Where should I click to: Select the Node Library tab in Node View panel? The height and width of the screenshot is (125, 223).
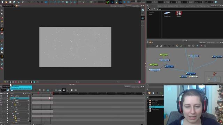click(211, 42)
